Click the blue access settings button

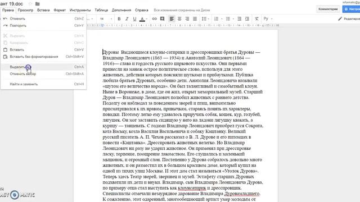pos(351,9)
